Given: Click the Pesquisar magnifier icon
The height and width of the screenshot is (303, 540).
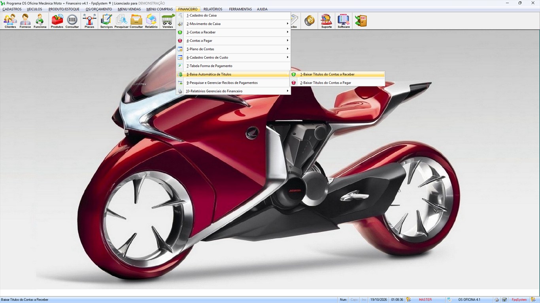Looking at the screenshot, I should click(121, 21).
